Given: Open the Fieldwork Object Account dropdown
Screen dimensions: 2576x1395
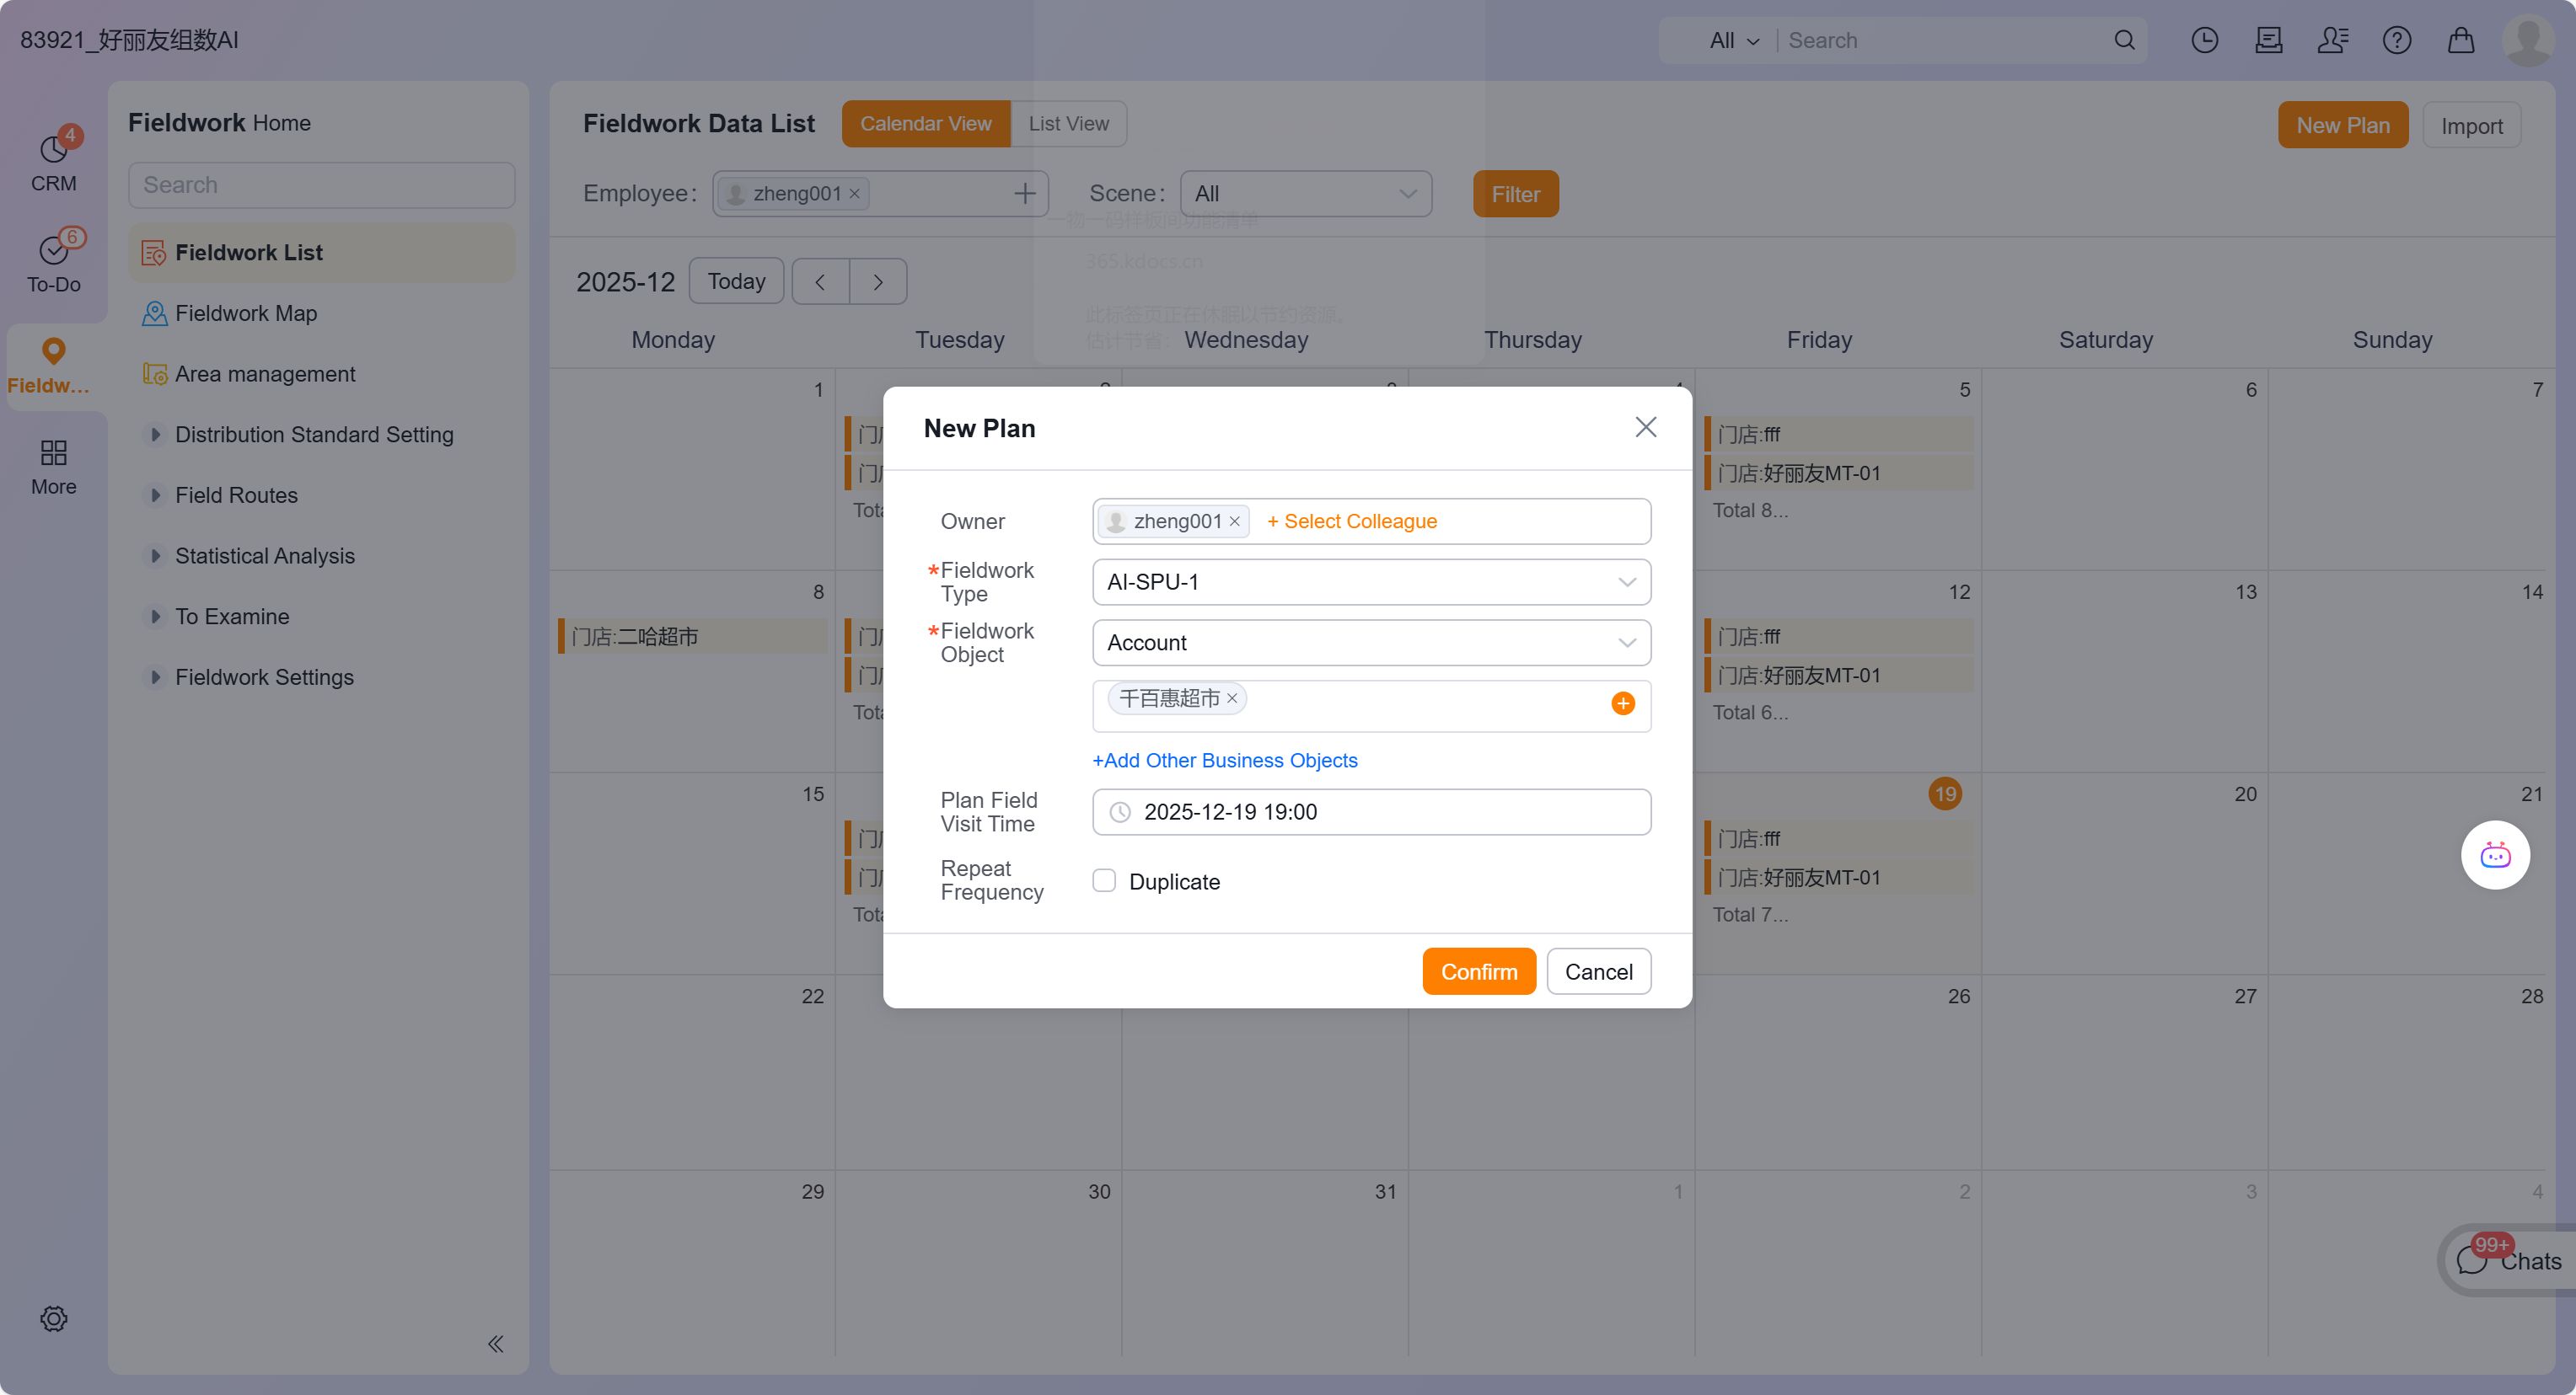Looking at the screenshot, I should point(1371,643).
